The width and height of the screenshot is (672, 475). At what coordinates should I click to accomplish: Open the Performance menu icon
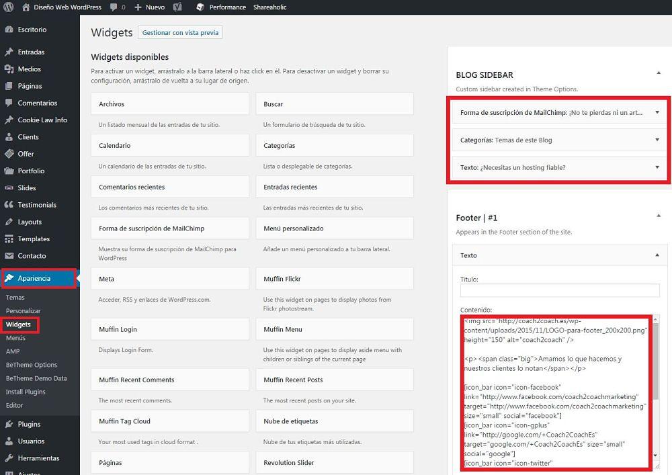pos(199,7)
